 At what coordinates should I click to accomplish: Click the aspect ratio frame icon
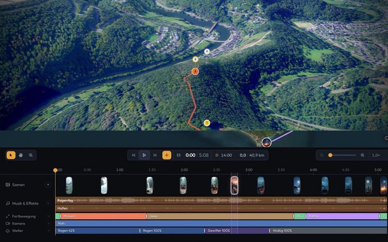pyautogui.click(x=178, y=155)
